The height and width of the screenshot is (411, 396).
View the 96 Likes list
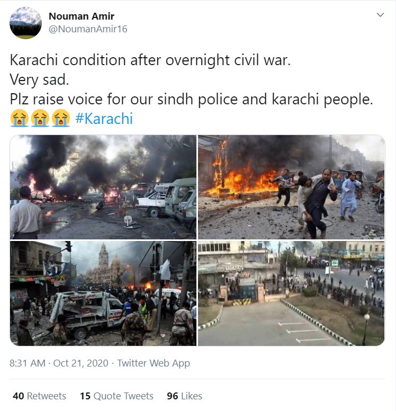click(185, 396)
